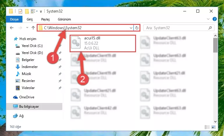Viewport: 224px width, 136px height.
Task: Click the Ağ network icon
Action: (15, 116)
